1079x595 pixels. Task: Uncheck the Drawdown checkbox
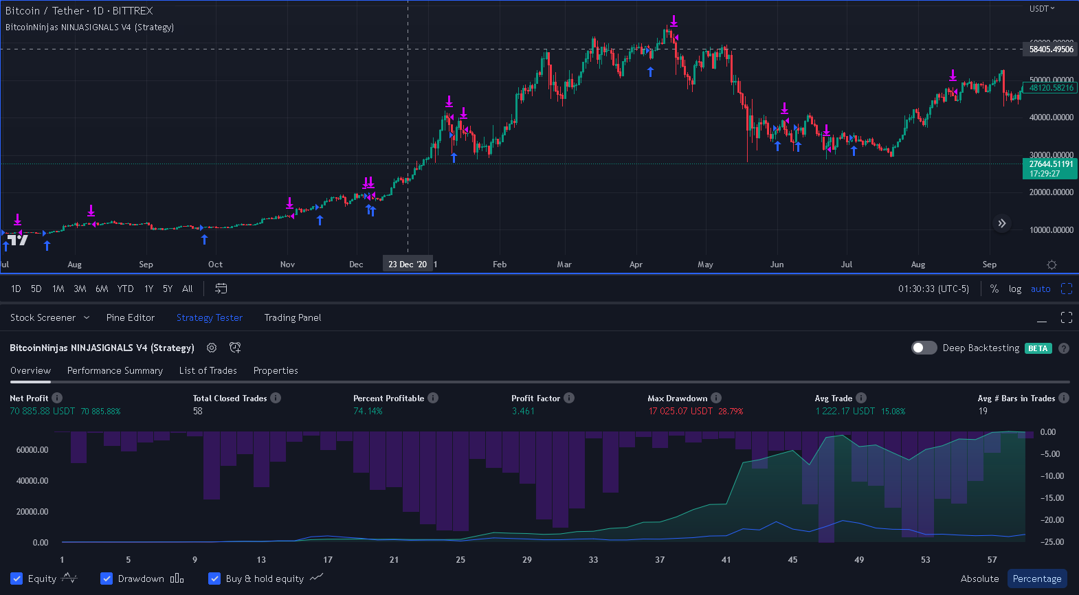coord(107,579)
